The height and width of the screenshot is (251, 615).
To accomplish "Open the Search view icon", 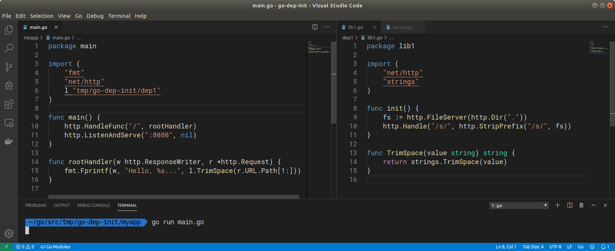I will coord(9,48).
